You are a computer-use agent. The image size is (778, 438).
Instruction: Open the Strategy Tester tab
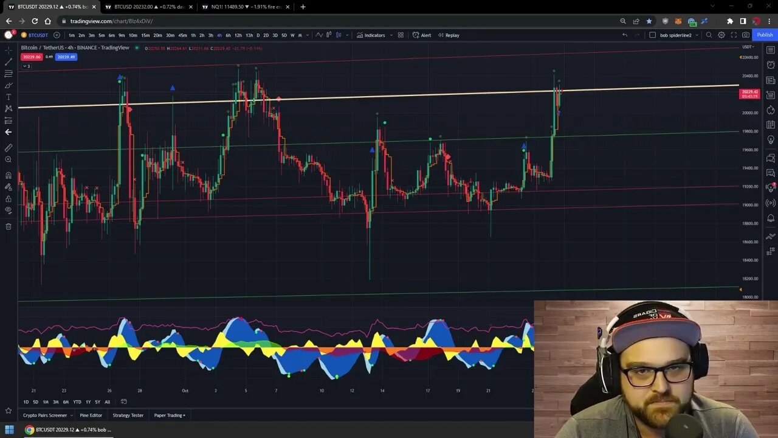click(x=128, y=415)
